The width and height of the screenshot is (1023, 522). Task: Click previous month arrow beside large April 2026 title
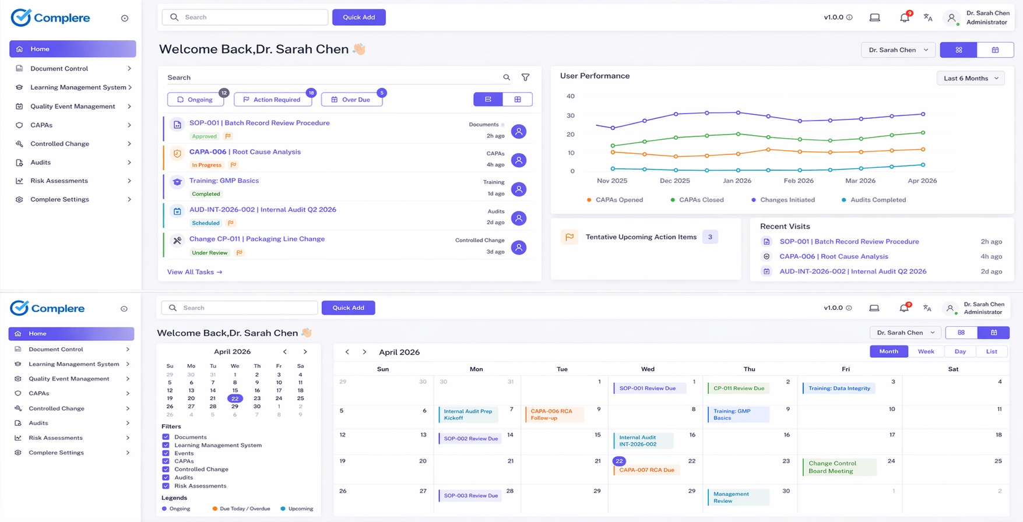tap(347, 352)
